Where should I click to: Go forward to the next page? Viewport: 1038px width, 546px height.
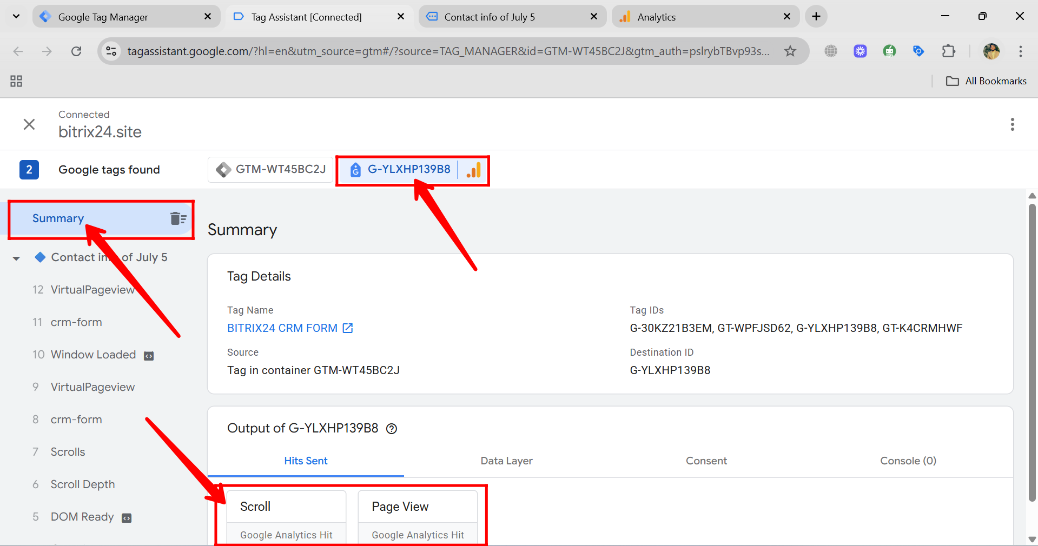47,51
